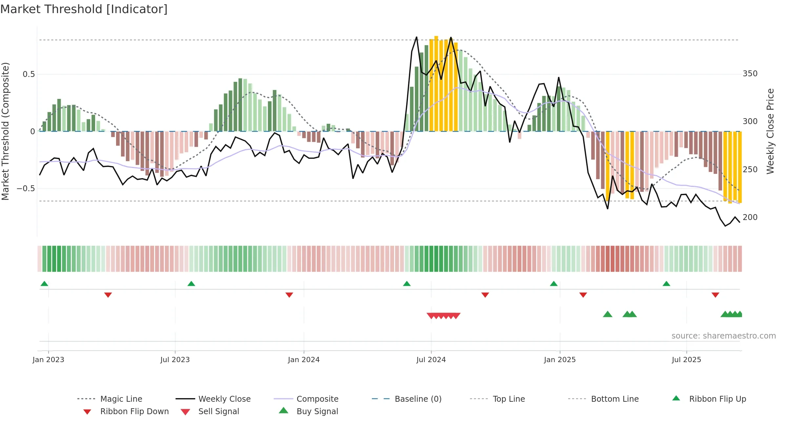Click the Jan 2023 x-axis label

point(48,359)
